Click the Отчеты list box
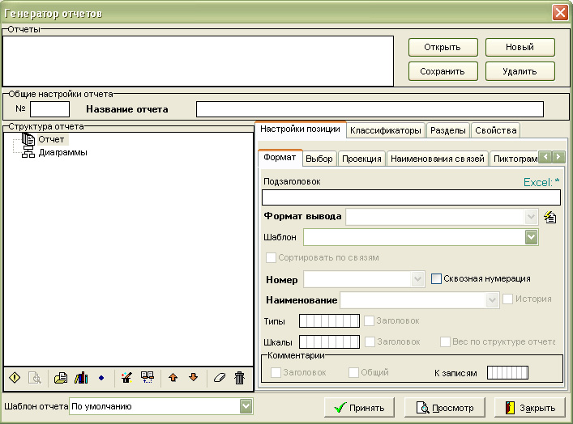 coord(198,61)
